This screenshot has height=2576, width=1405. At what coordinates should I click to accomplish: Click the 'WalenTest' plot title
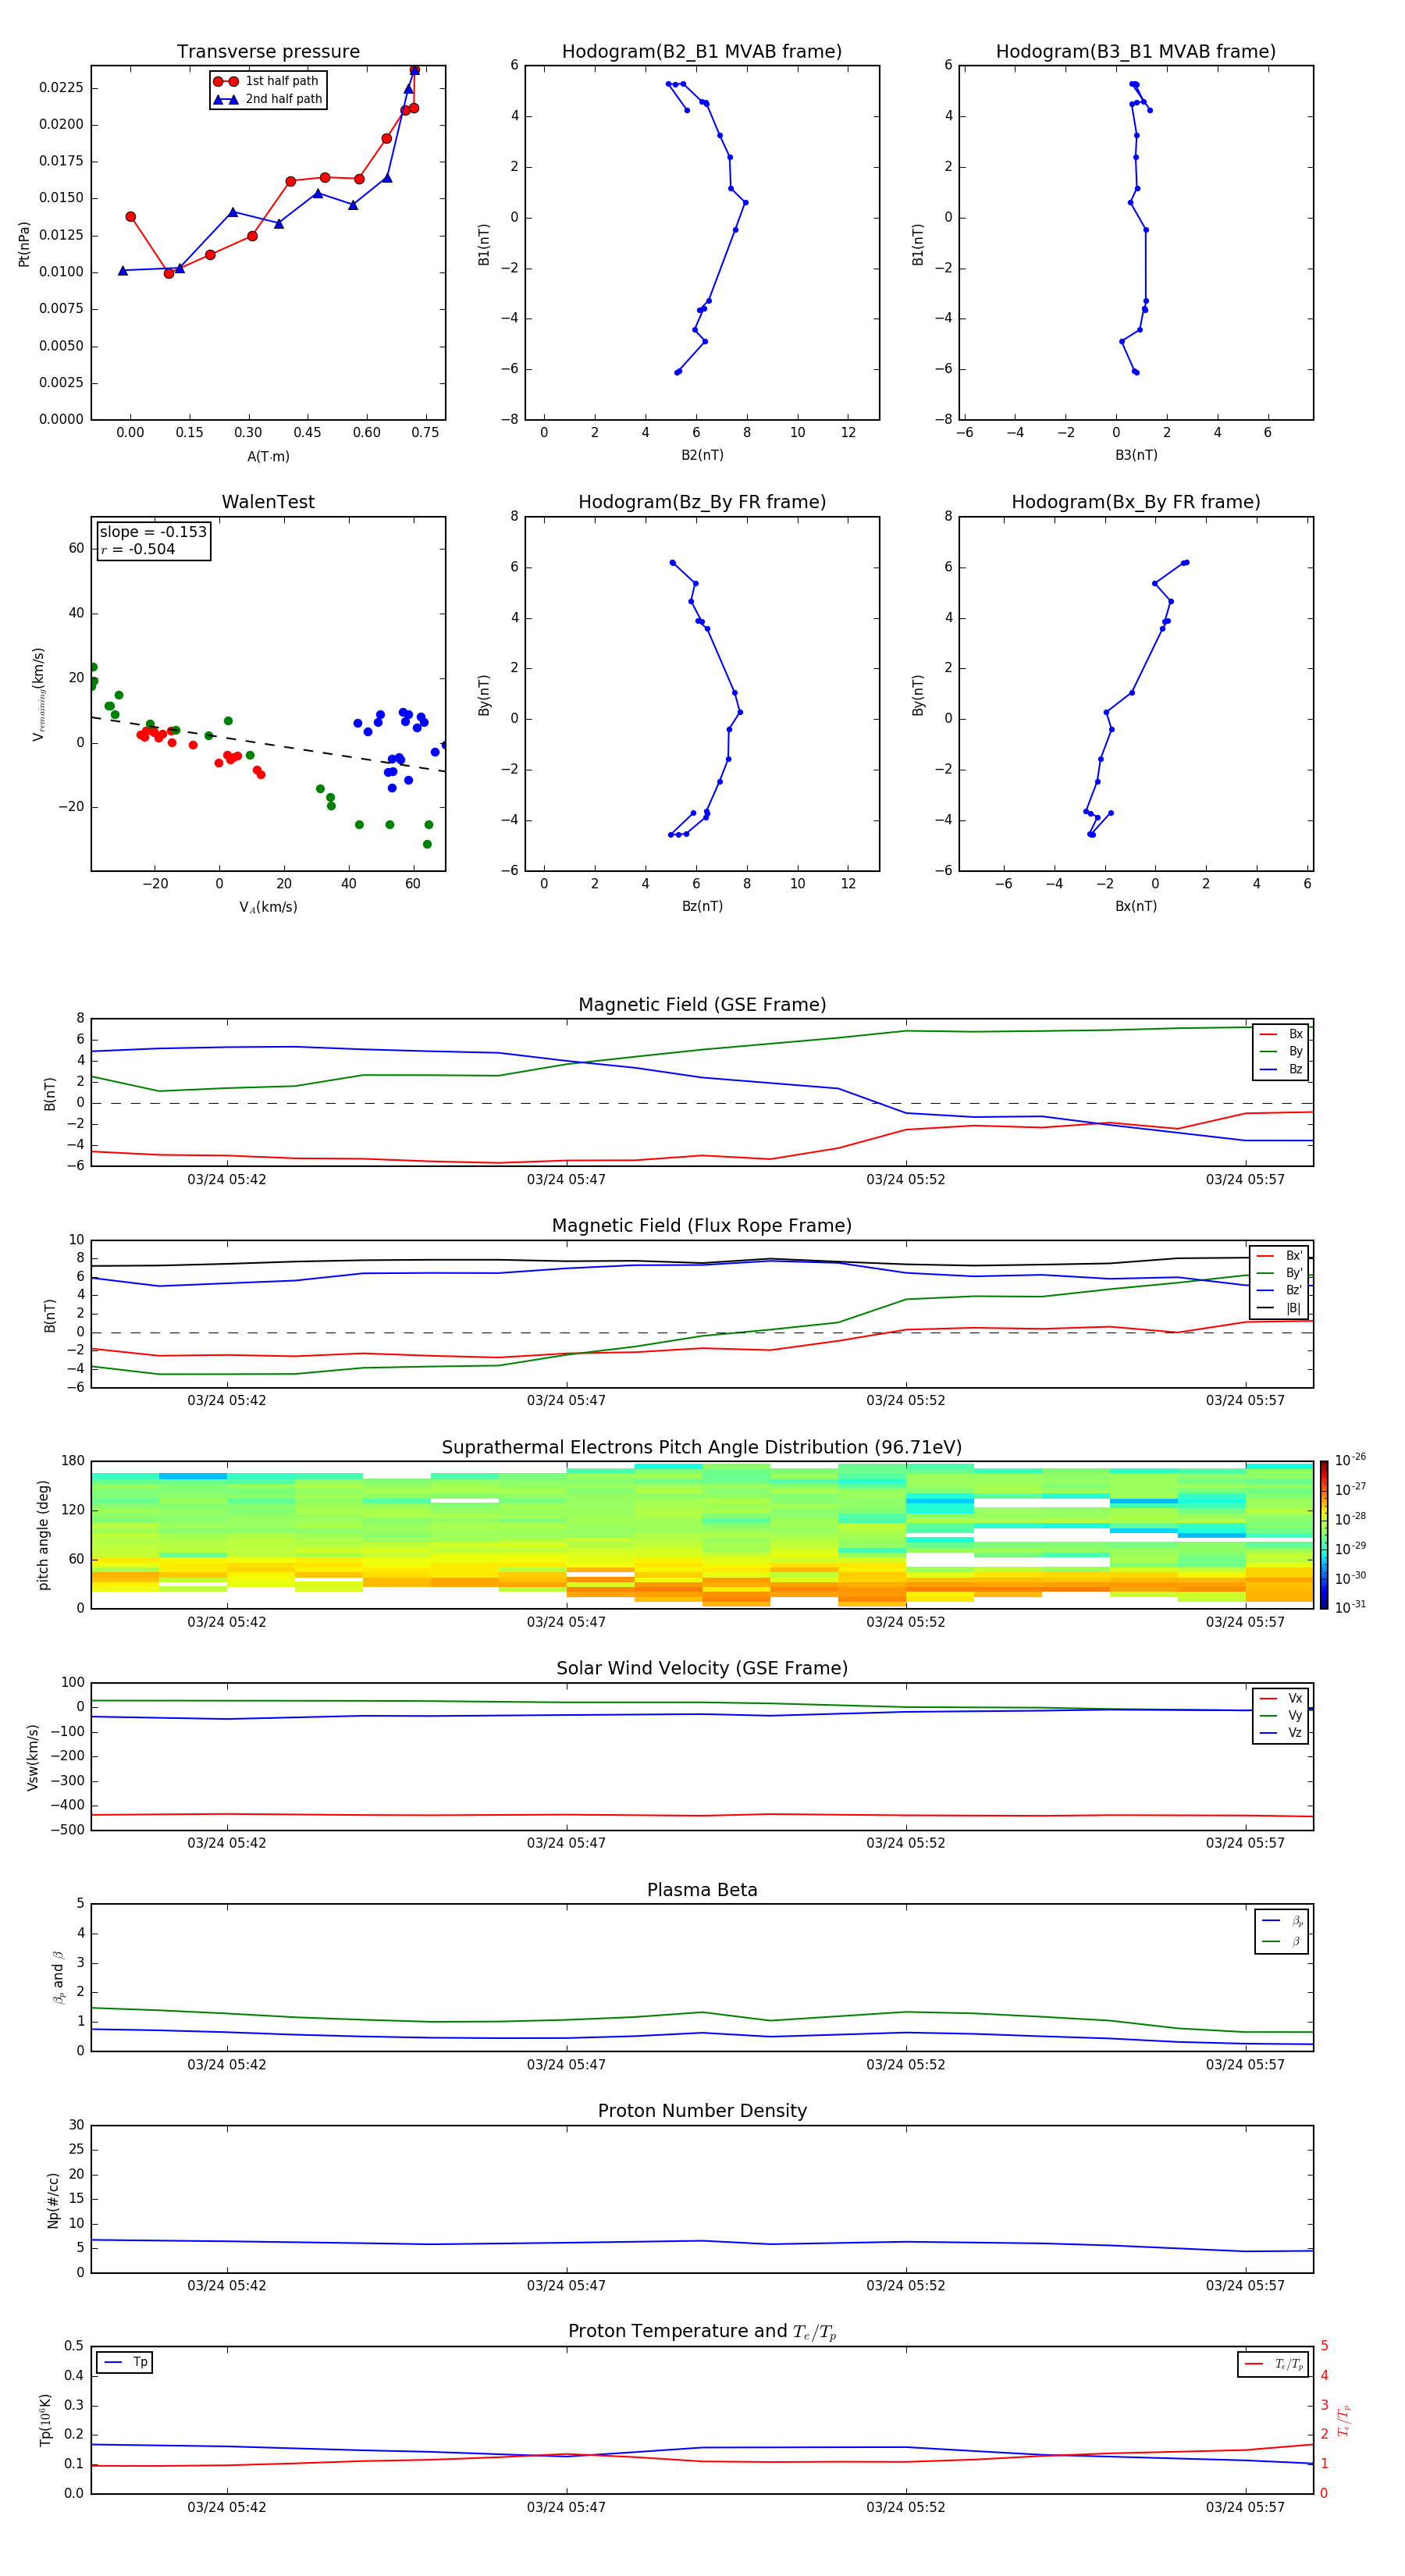pyautogui.click(x=268, y=502)
